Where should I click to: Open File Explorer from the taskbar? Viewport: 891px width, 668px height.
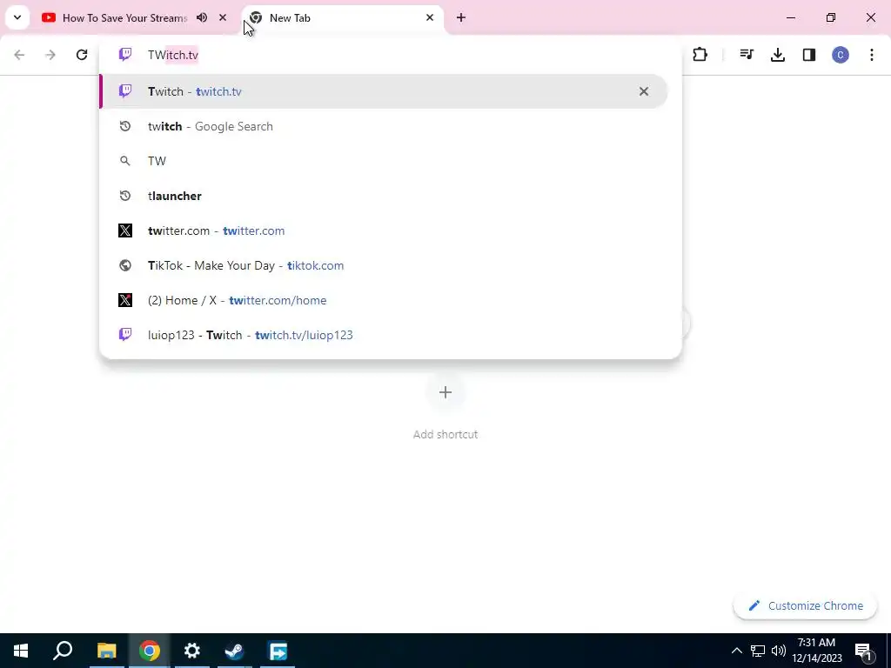tap(106, 651)
